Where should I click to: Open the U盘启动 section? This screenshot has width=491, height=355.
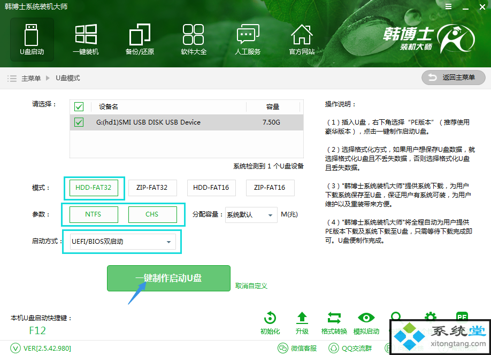tap(32, 40)
